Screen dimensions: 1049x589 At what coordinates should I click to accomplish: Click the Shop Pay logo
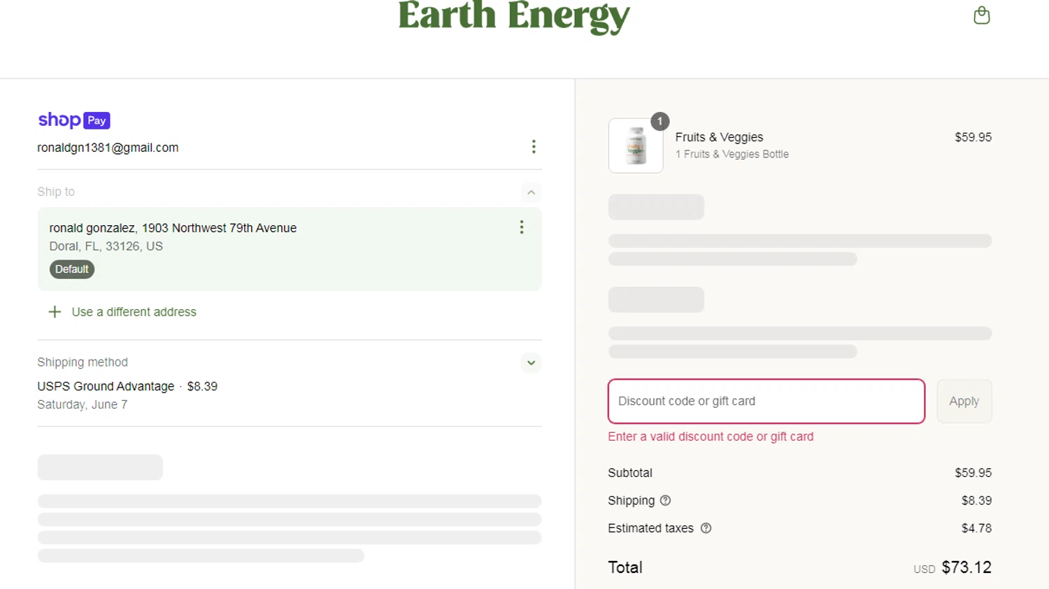[74, 120]
